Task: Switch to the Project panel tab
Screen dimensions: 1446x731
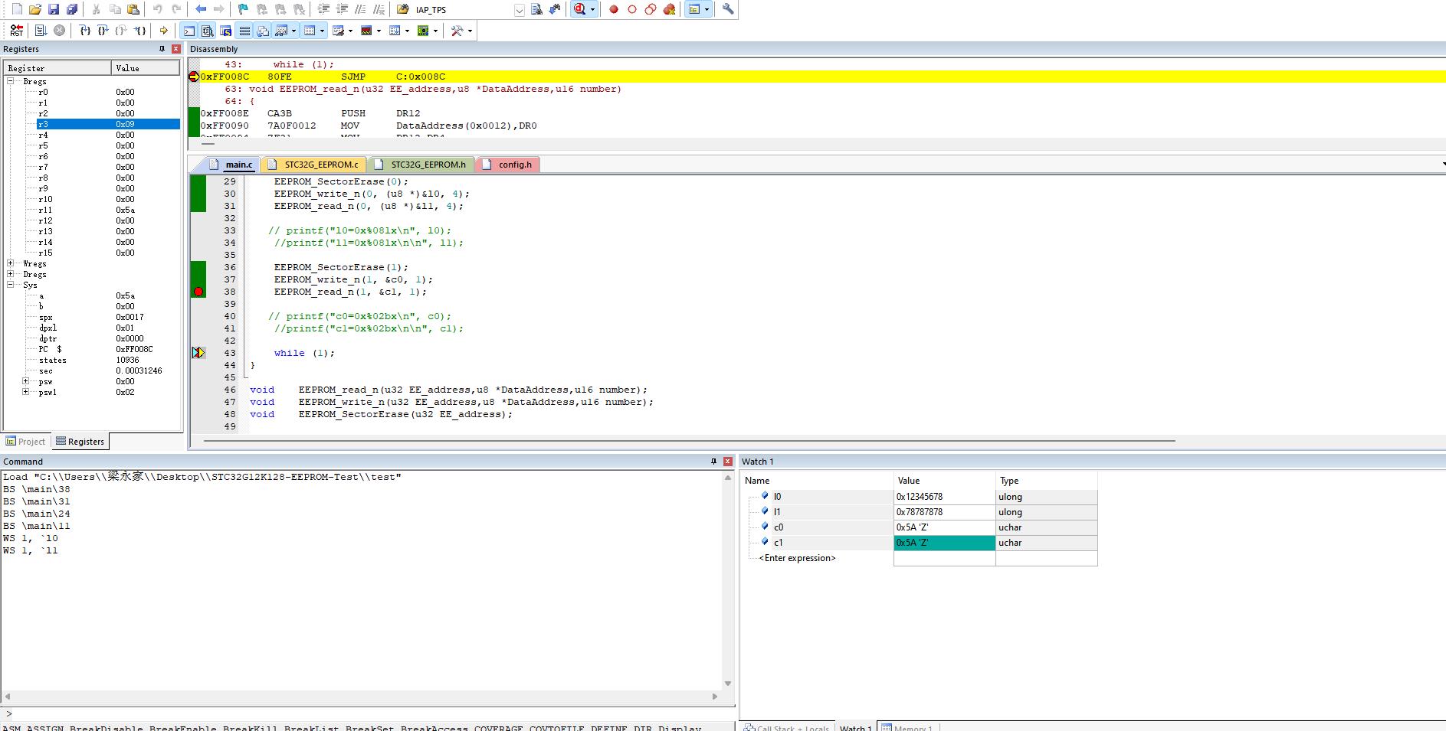Action: (x=26, y=442)
